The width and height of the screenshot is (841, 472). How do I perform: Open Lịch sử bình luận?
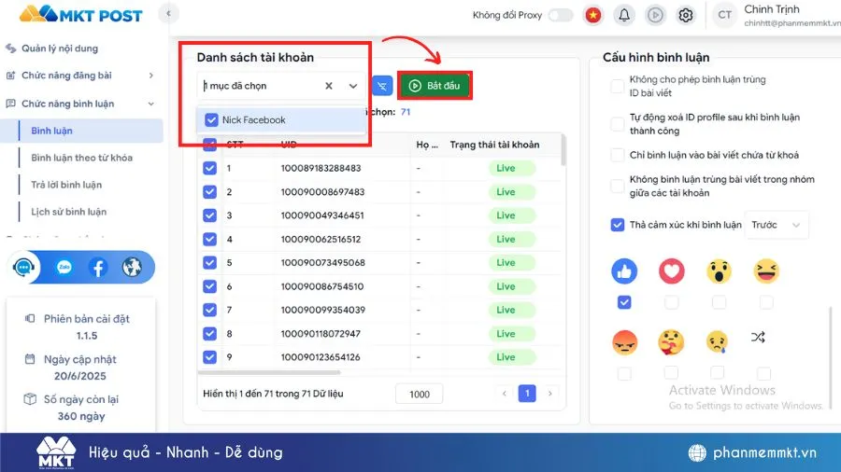click(68, 212)
